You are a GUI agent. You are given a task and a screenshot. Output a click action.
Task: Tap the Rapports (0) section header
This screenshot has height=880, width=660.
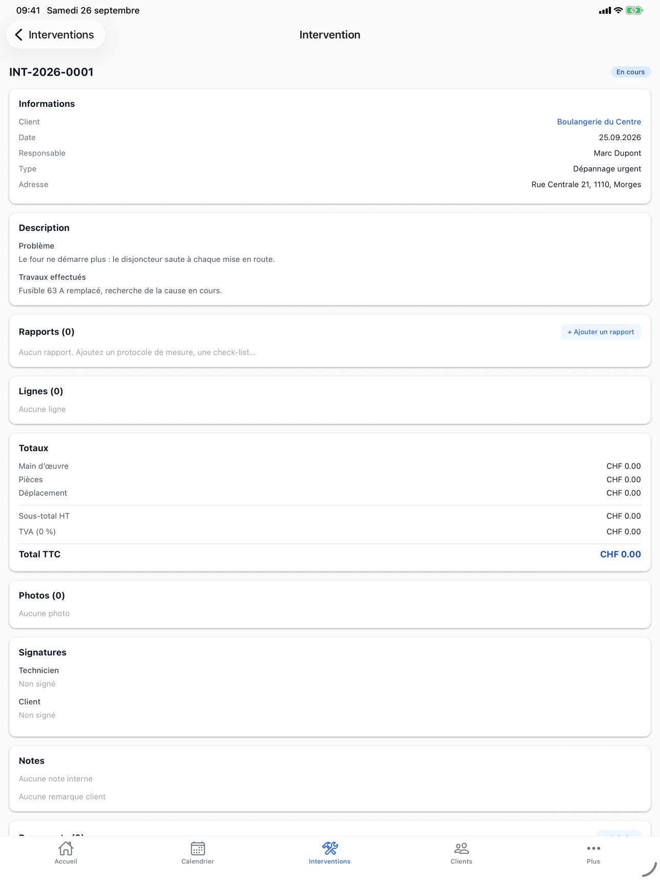tap(47, 332)
